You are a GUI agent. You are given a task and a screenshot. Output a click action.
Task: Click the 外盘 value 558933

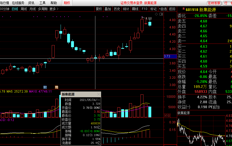(201, 92)
